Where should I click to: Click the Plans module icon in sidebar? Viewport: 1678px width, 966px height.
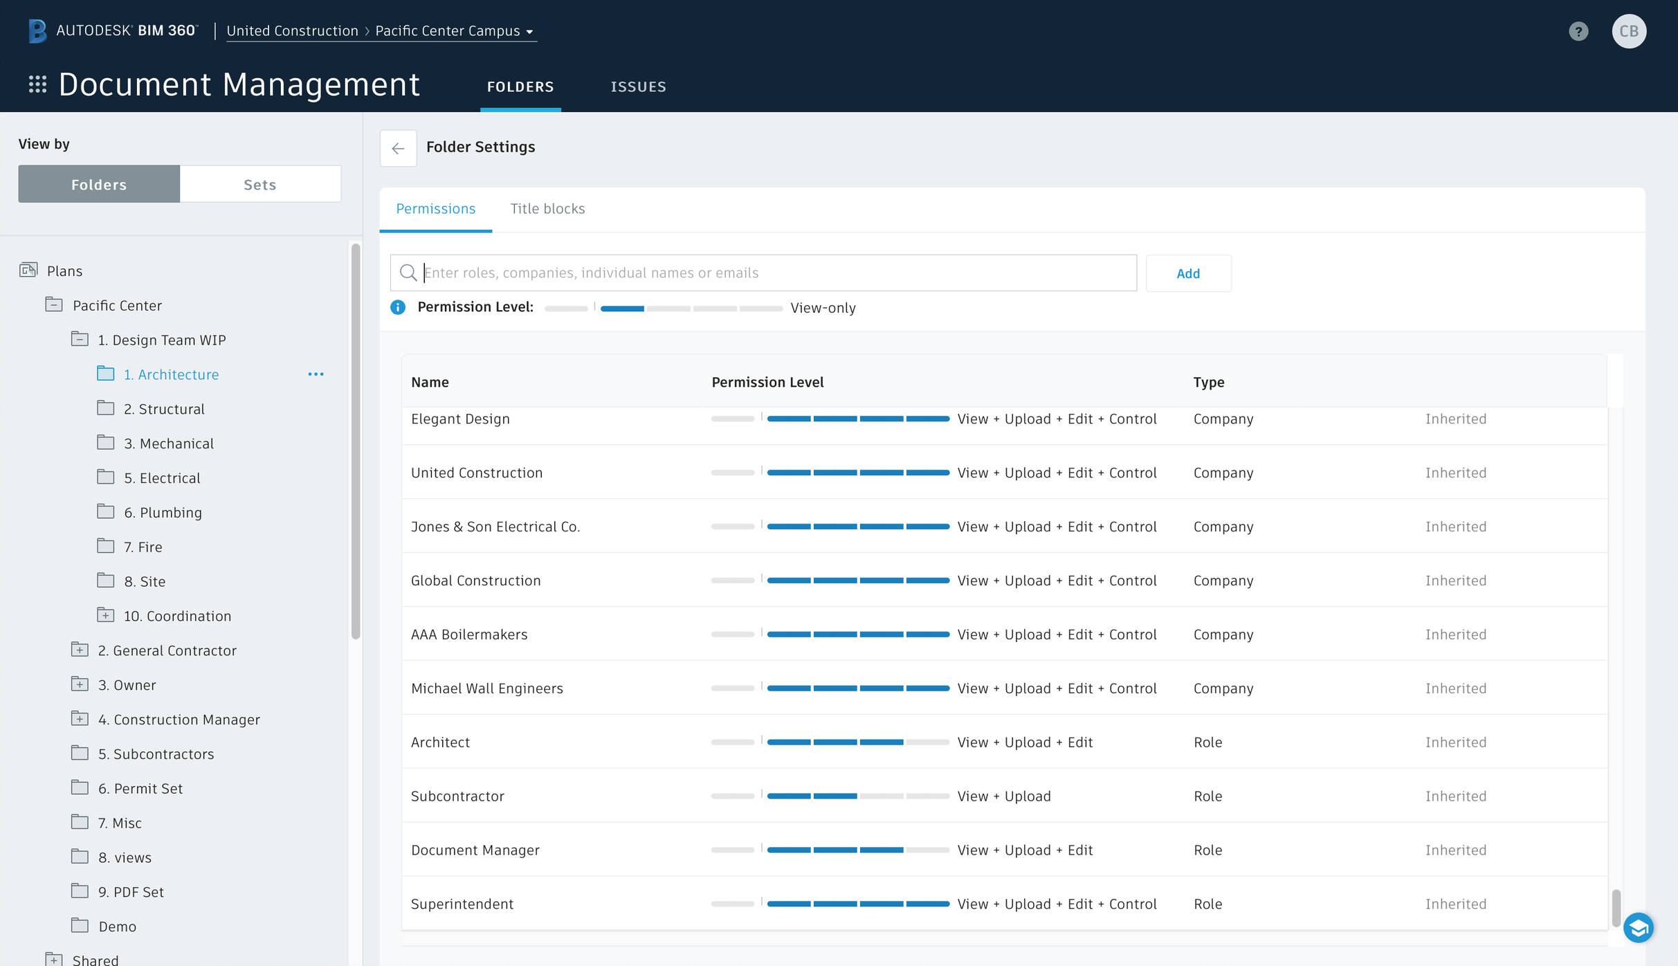point(28,270)
